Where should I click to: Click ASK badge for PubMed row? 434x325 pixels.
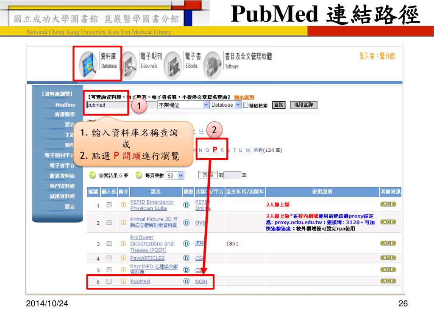pos(388,281)
